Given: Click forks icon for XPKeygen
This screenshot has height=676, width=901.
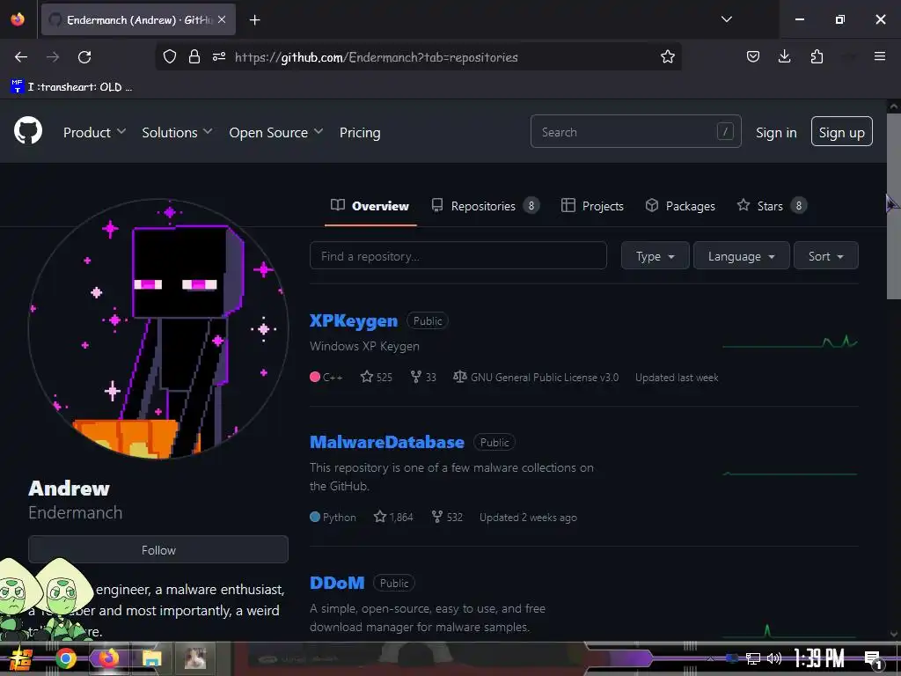Looking at the screenshot, I should click(416, 377).
